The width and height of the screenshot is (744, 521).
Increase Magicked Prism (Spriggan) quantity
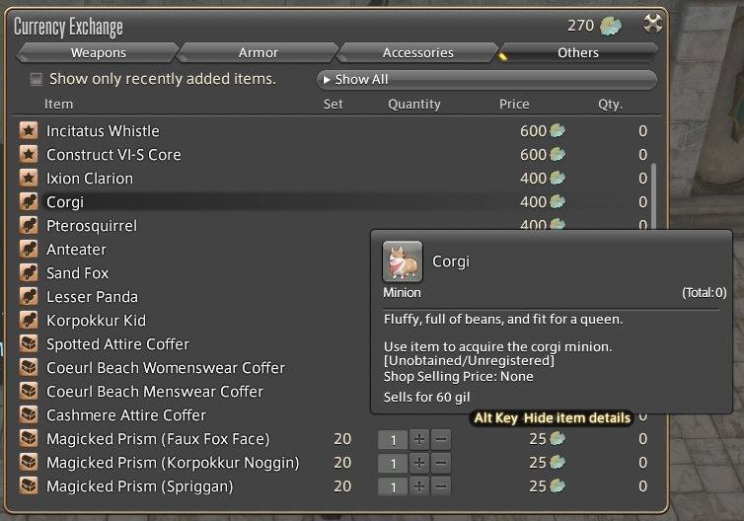point(419,486)
